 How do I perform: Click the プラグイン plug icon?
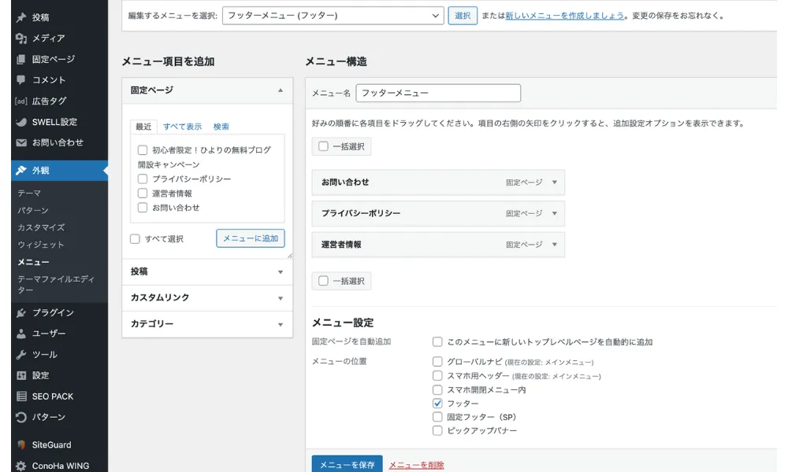21,312
